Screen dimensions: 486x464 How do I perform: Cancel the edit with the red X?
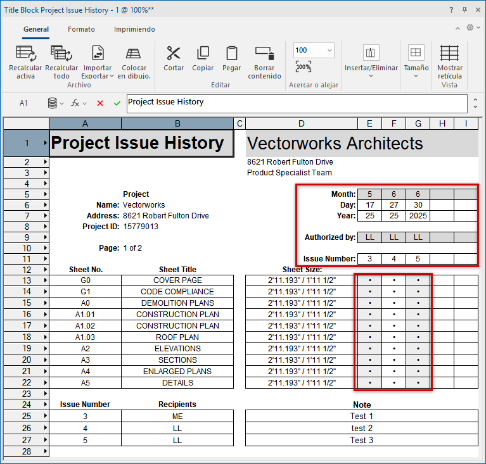coord(100,103)
